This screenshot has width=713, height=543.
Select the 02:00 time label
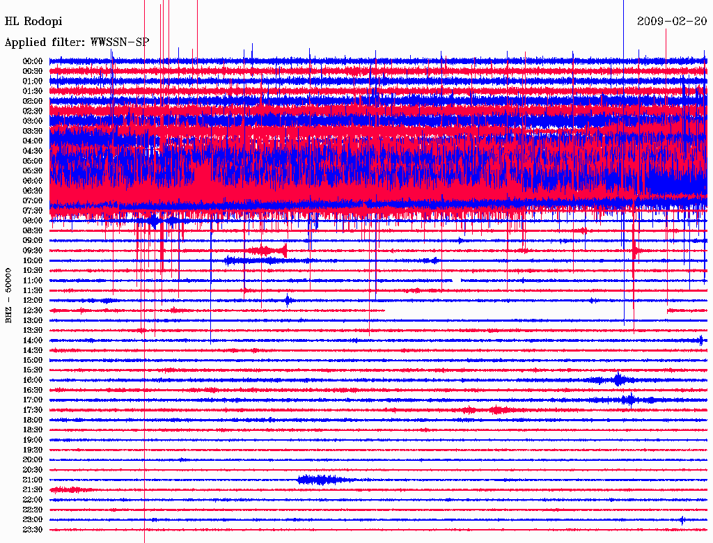pos(33,101)
